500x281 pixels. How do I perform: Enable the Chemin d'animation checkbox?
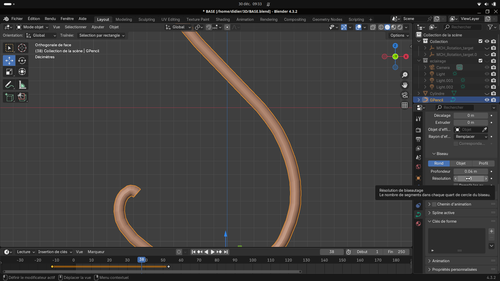434,204
